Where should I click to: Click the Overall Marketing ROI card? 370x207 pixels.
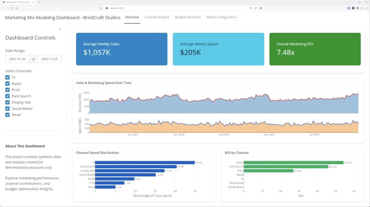(315, 49)
